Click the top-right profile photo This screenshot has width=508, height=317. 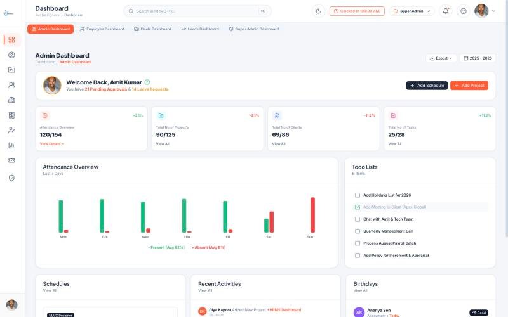click(x=481, y=11)
